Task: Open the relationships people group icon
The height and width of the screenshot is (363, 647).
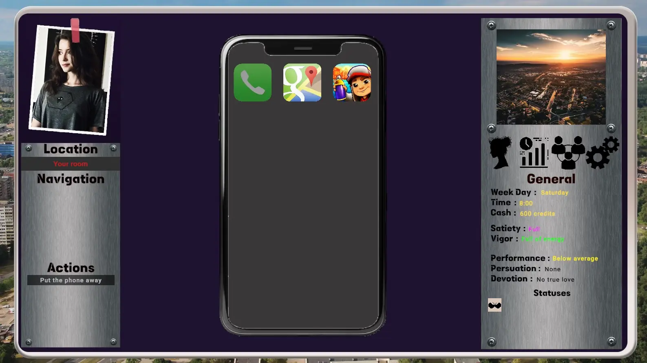Action: 568,152
